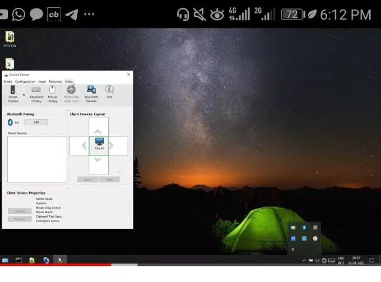Open Bluetooth Devices from the toolbar

pyautogui.click(x=91, y=94)
